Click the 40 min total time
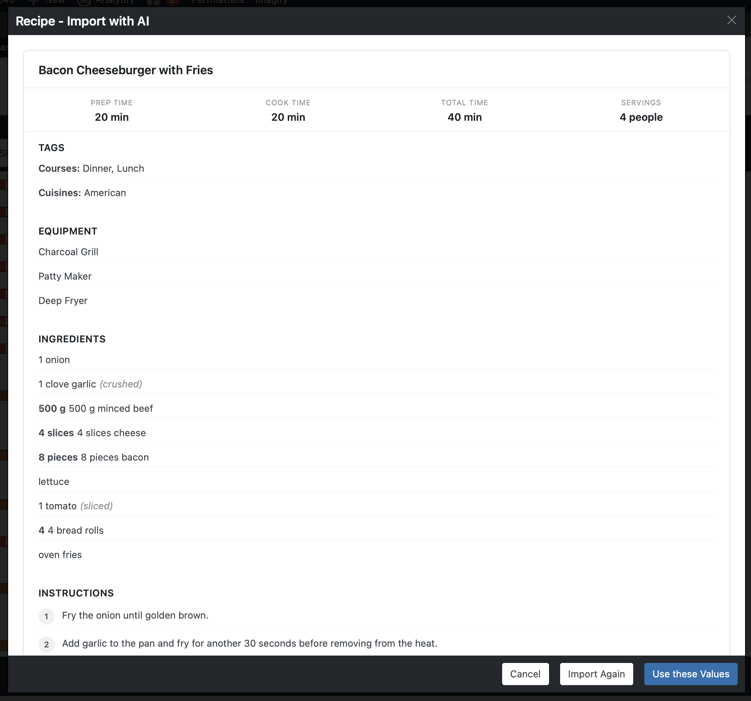Screen dimensions: 751x701 click(464, 117)
